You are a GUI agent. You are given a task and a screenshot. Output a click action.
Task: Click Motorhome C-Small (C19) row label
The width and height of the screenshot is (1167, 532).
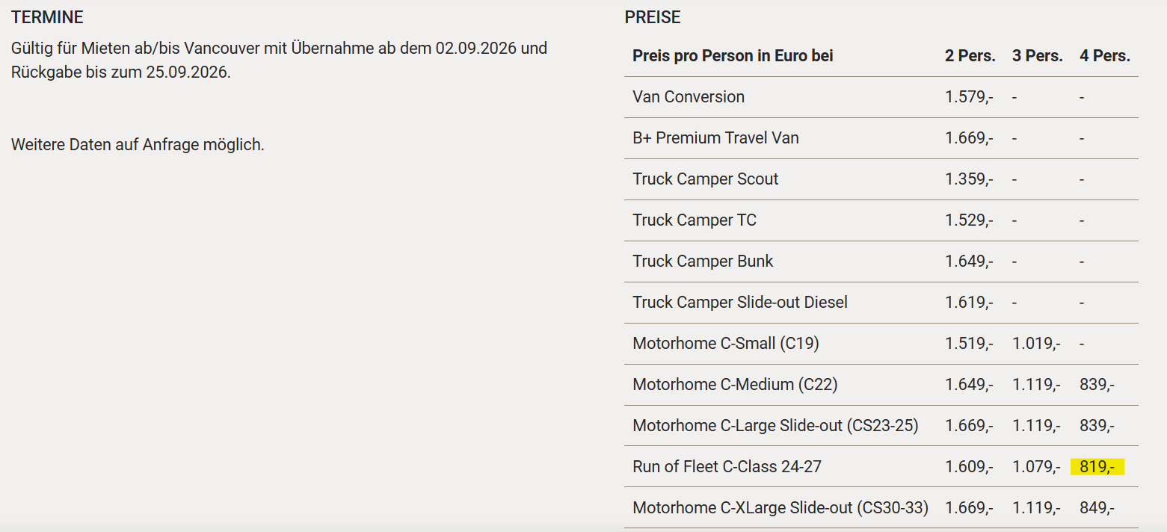(725, 344)
